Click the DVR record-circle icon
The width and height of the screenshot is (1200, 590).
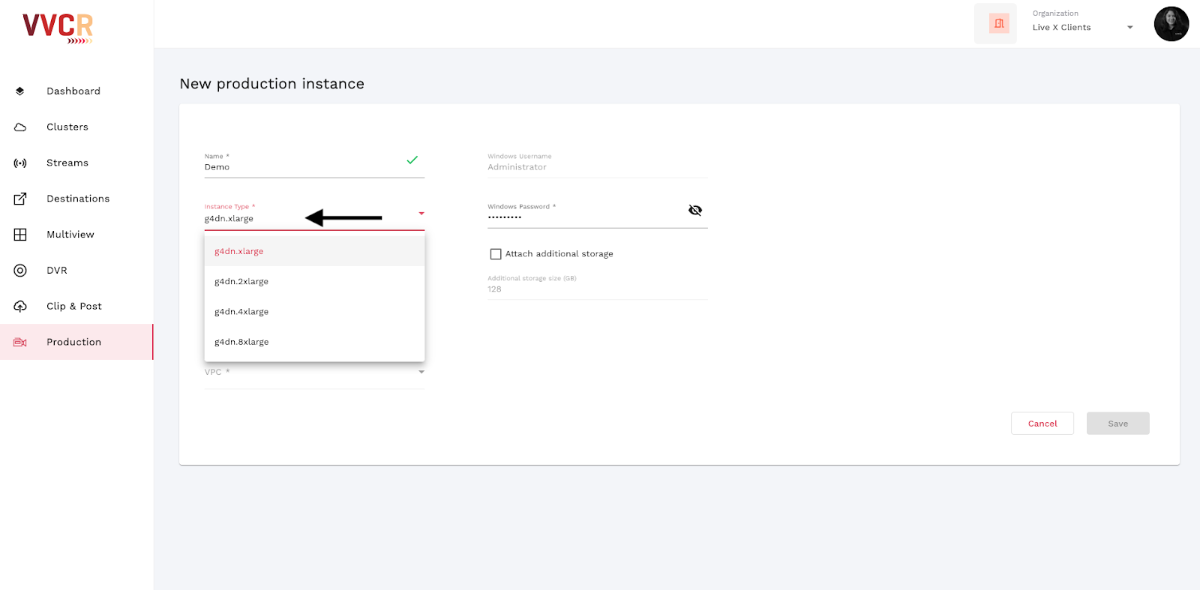[x=20, y=271]
